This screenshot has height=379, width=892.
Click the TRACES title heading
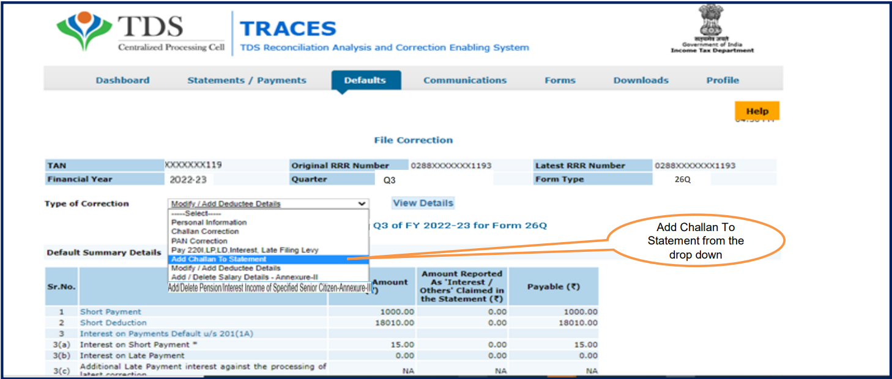[x=288, y=28]
